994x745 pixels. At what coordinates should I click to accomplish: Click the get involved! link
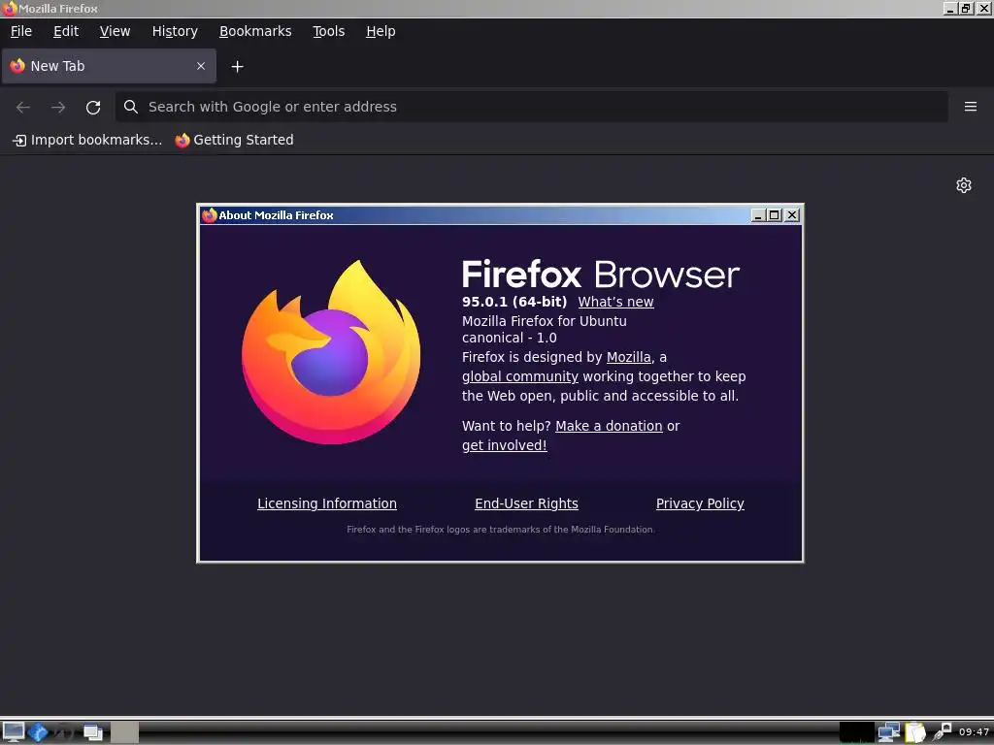tap(504, 445)
